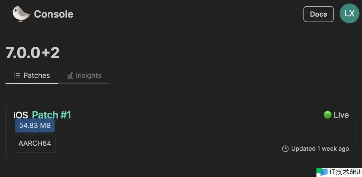362x177 pixels.
Task: Click the list icon beside Patches
Action: [17, 76]
